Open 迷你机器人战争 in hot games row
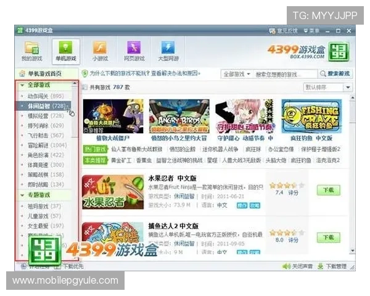Screen dimensions: 370x296 220,149
